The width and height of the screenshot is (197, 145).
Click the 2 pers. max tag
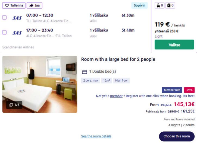pos(90,80)
